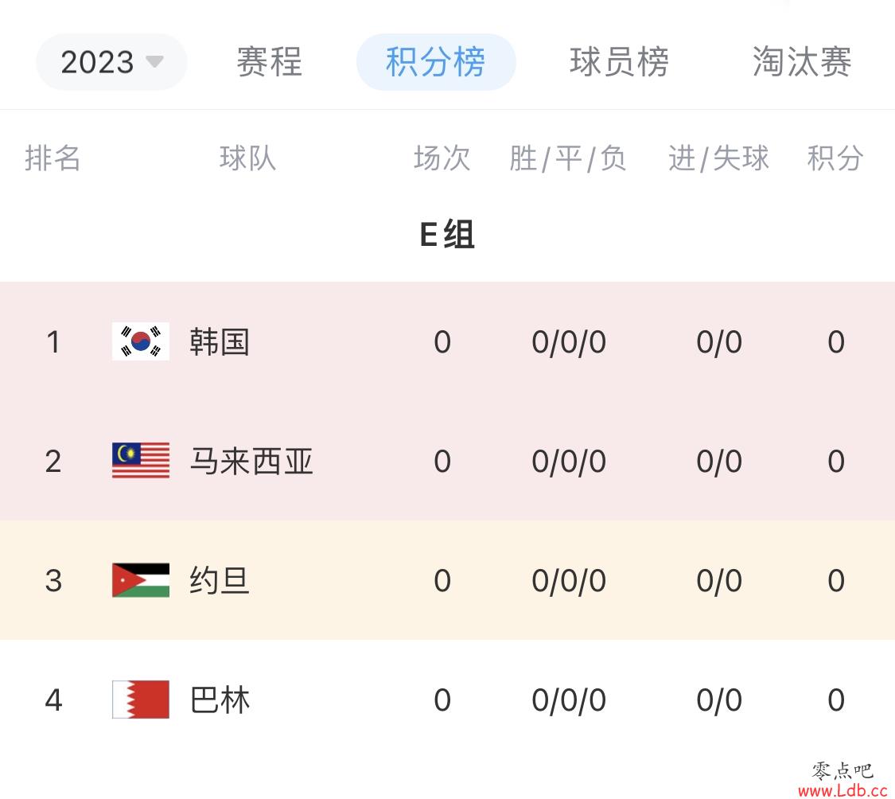Click the E组 group heading
Image resolution: width=895 pixels, height=799 pixels.
click(x=447, y=234)
